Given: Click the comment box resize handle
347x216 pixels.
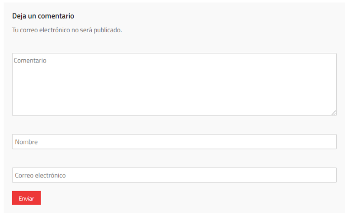Looking at the screenshot, I should [334, 113].
